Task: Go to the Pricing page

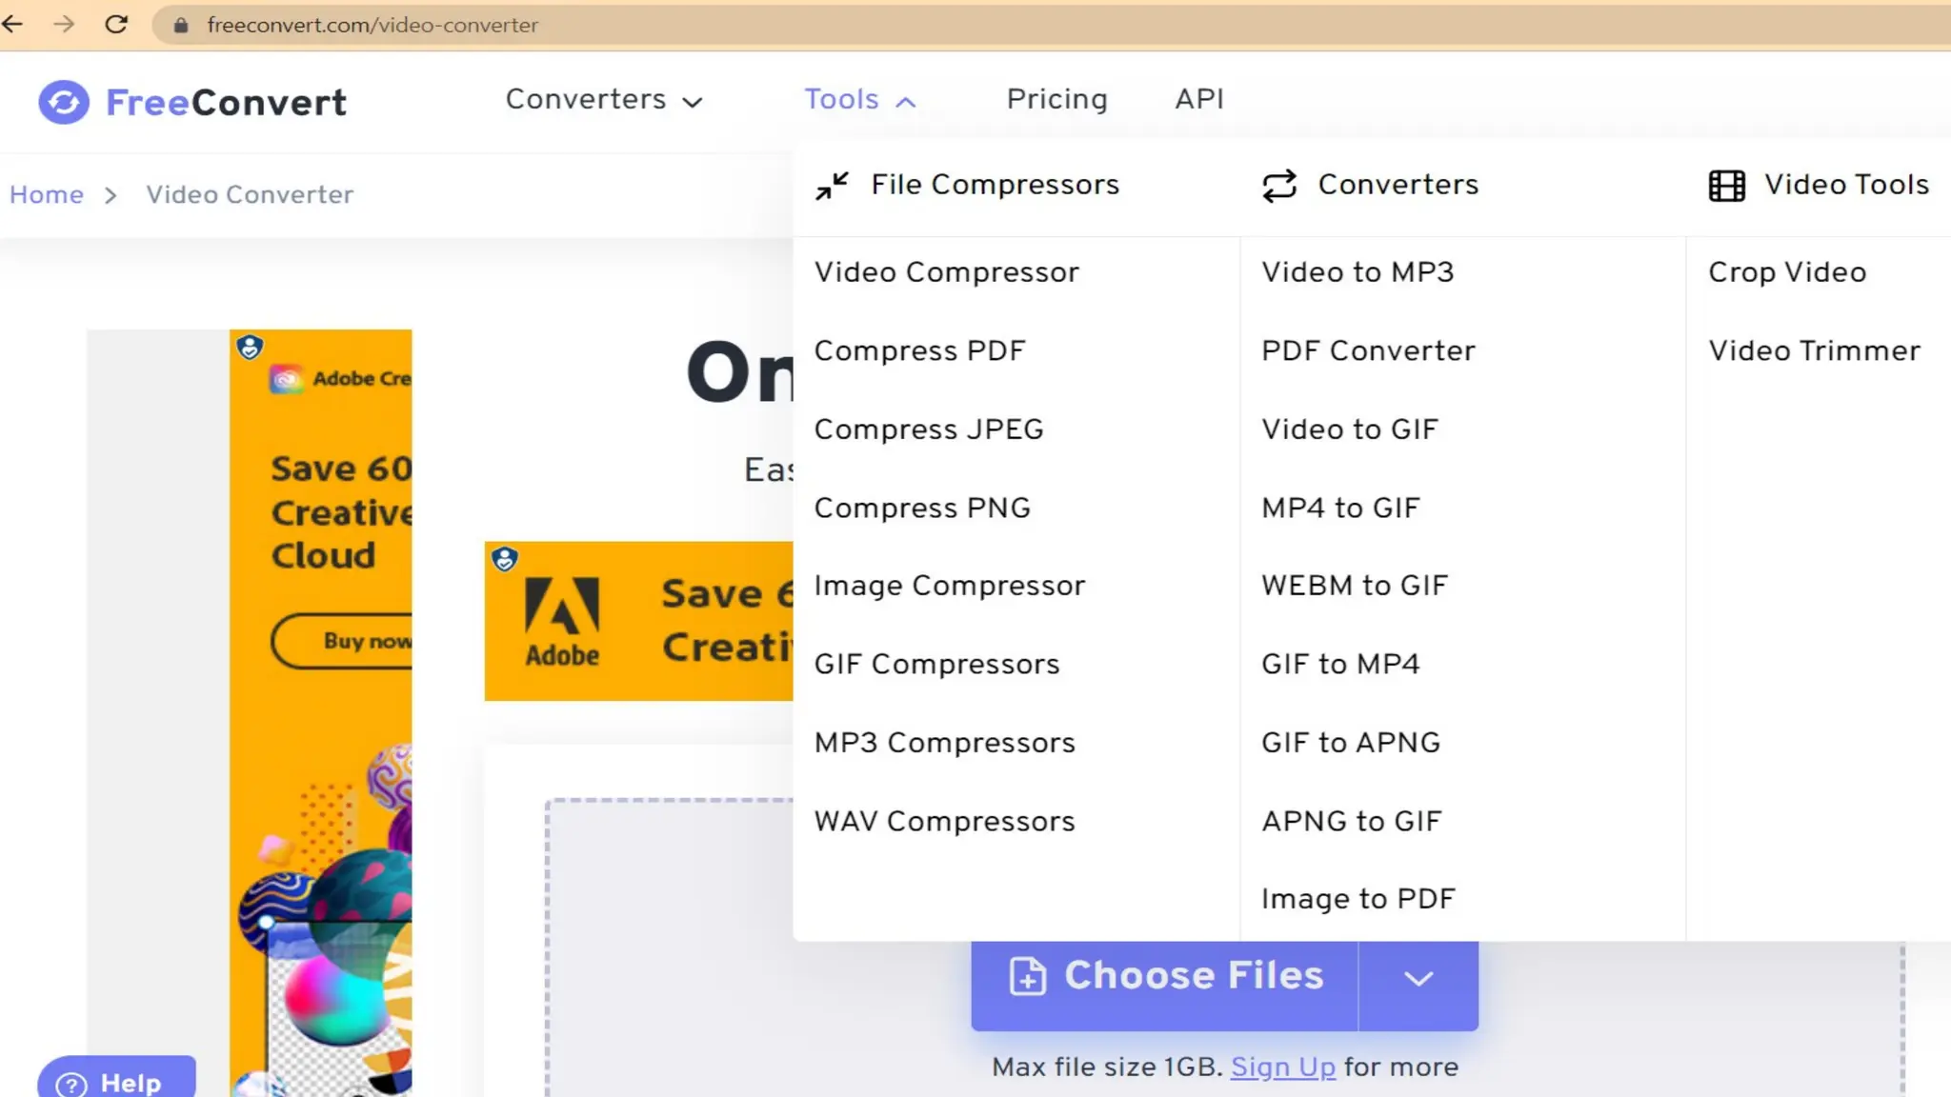Action: coord(1056,99)
